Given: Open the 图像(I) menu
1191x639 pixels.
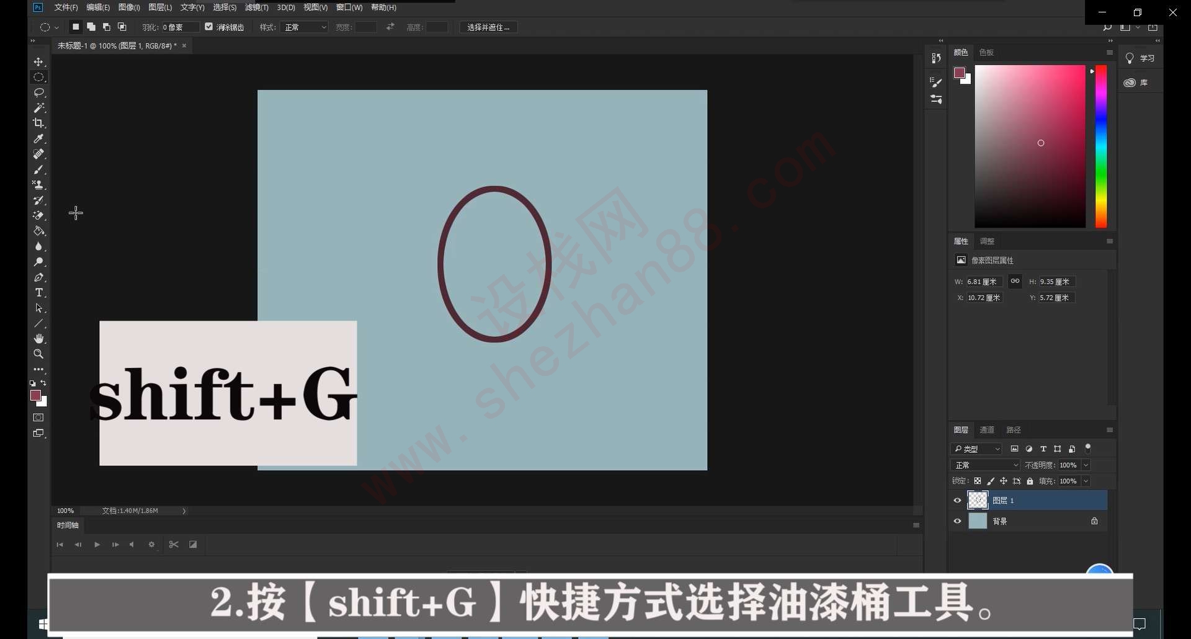Looking at the screenshot, I should pos(129,7).
